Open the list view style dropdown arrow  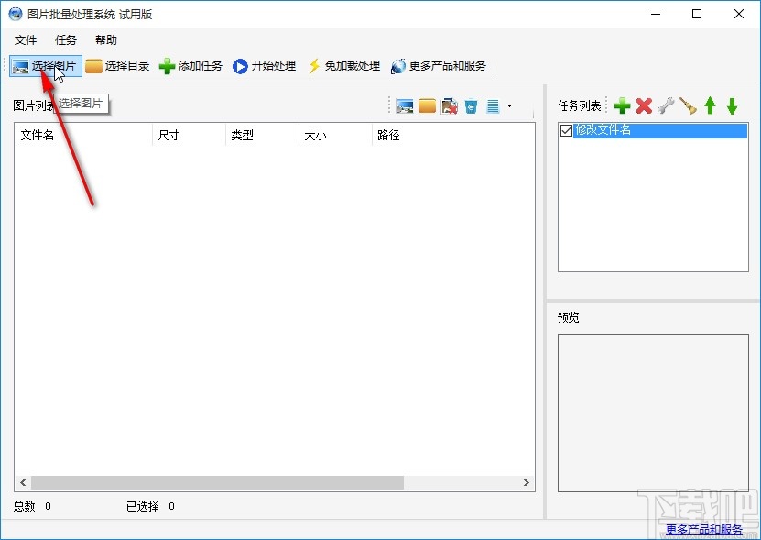(510, 105)
